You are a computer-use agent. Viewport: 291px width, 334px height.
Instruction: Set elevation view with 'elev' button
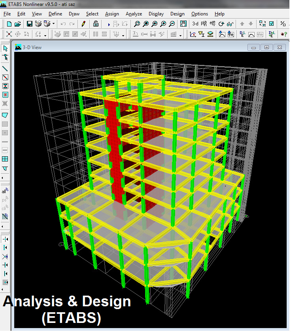(212, 24)
